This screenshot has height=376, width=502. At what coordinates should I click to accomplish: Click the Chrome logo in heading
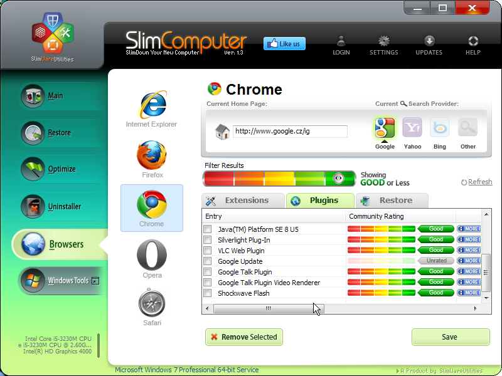(215, 89)
